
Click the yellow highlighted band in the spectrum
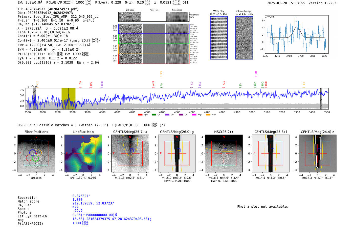[x=68, y=99]
